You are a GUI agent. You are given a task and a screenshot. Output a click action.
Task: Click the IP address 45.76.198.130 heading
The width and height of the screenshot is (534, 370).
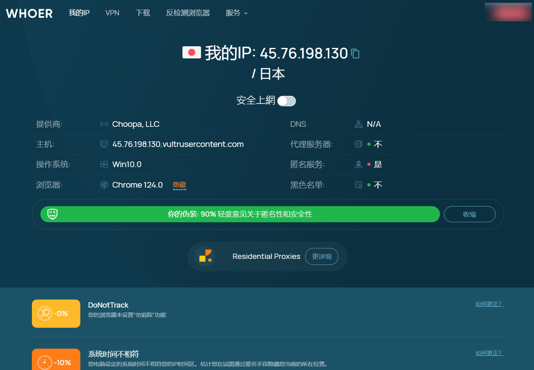(304, 54)
